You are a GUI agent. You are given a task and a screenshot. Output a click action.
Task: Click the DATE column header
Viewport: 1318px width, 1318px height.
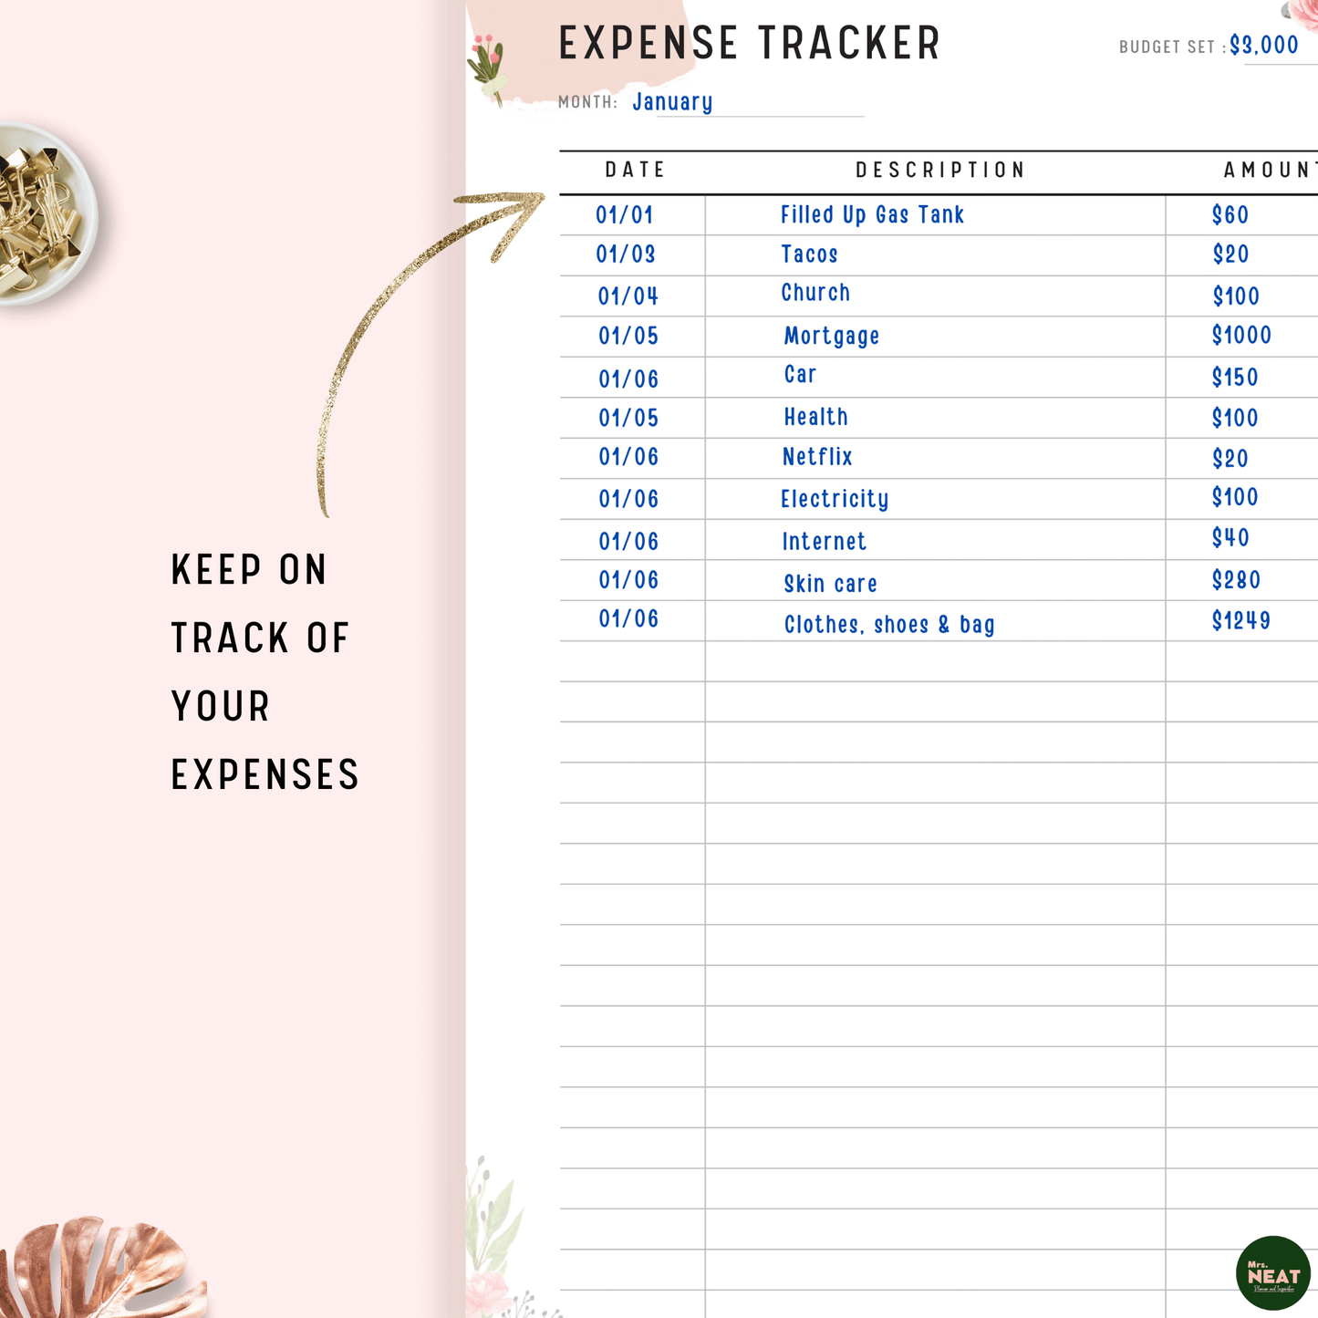click(x=635, y=171)
